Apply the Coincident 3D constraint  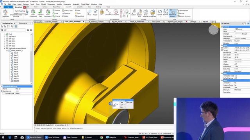pyautogui.click(x=108, y=12)
